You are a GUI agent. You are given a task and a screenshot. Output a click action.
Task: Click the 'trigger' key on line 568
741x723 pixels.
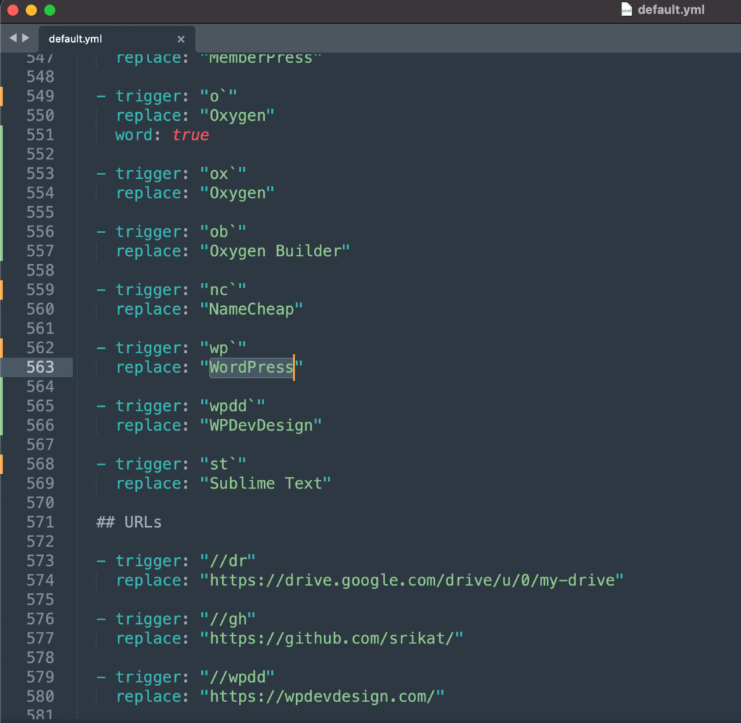click(148, 465)
